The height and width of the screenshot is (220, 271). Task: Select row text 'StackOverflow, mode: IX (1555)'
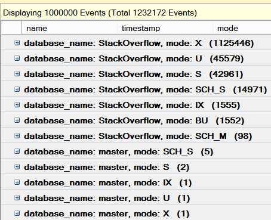point(170,105)
